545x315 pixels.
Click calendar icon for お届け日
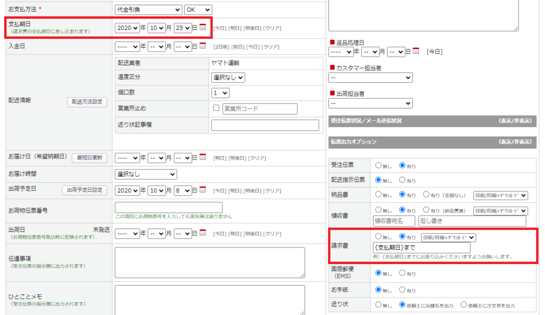click(x=203, y=158)
